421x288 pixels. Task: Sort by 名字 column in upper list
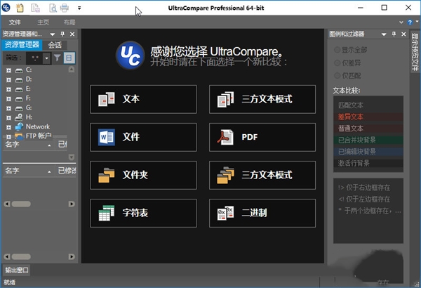pos(28,145)
